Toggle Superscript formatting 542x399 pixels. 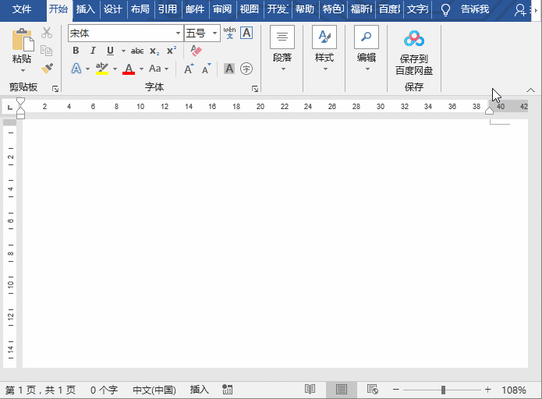[172, 51]
